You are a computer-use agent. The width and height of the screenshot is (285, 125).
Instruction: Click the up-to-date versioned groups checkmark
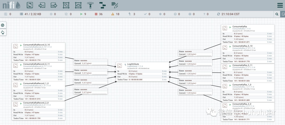point(145,14)
